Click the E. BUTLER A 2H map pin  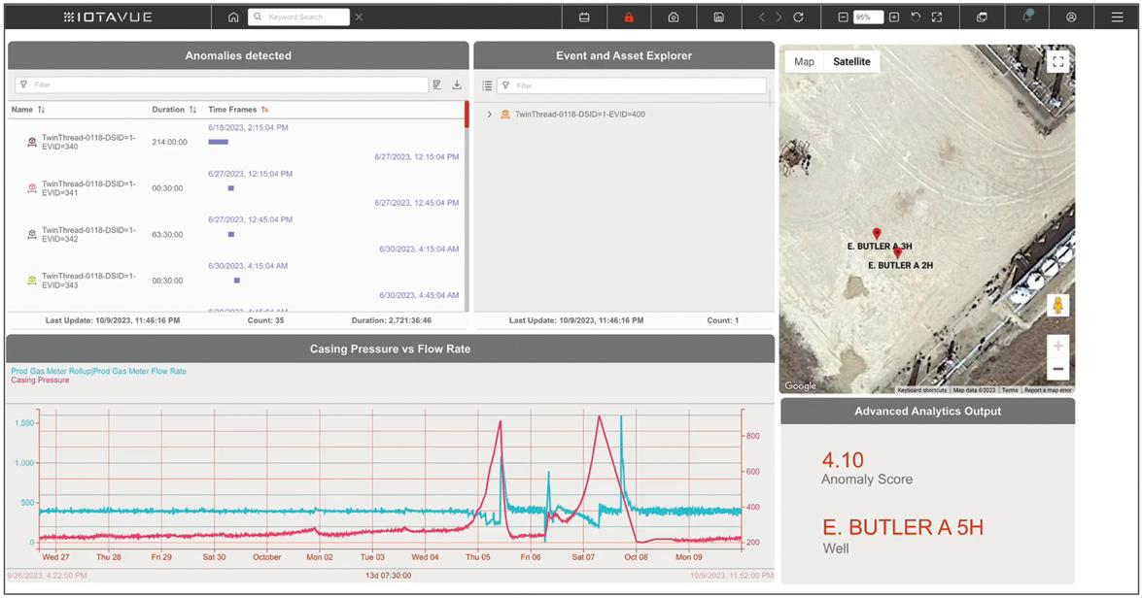coord(898,253)
